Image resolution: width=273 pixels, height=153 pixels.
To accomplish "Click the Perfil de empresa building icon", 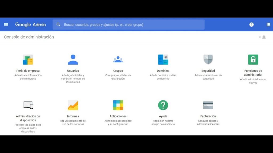I will tap(28, 60).
